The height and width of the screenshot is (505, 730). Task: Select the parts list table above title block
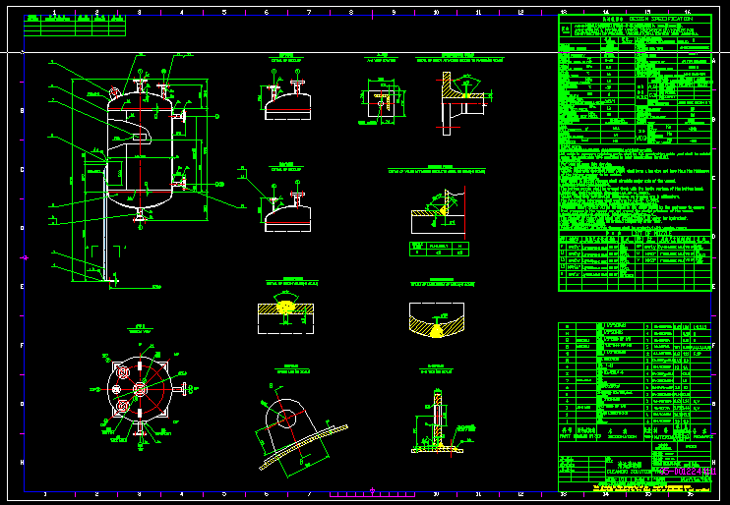(634, 378)
